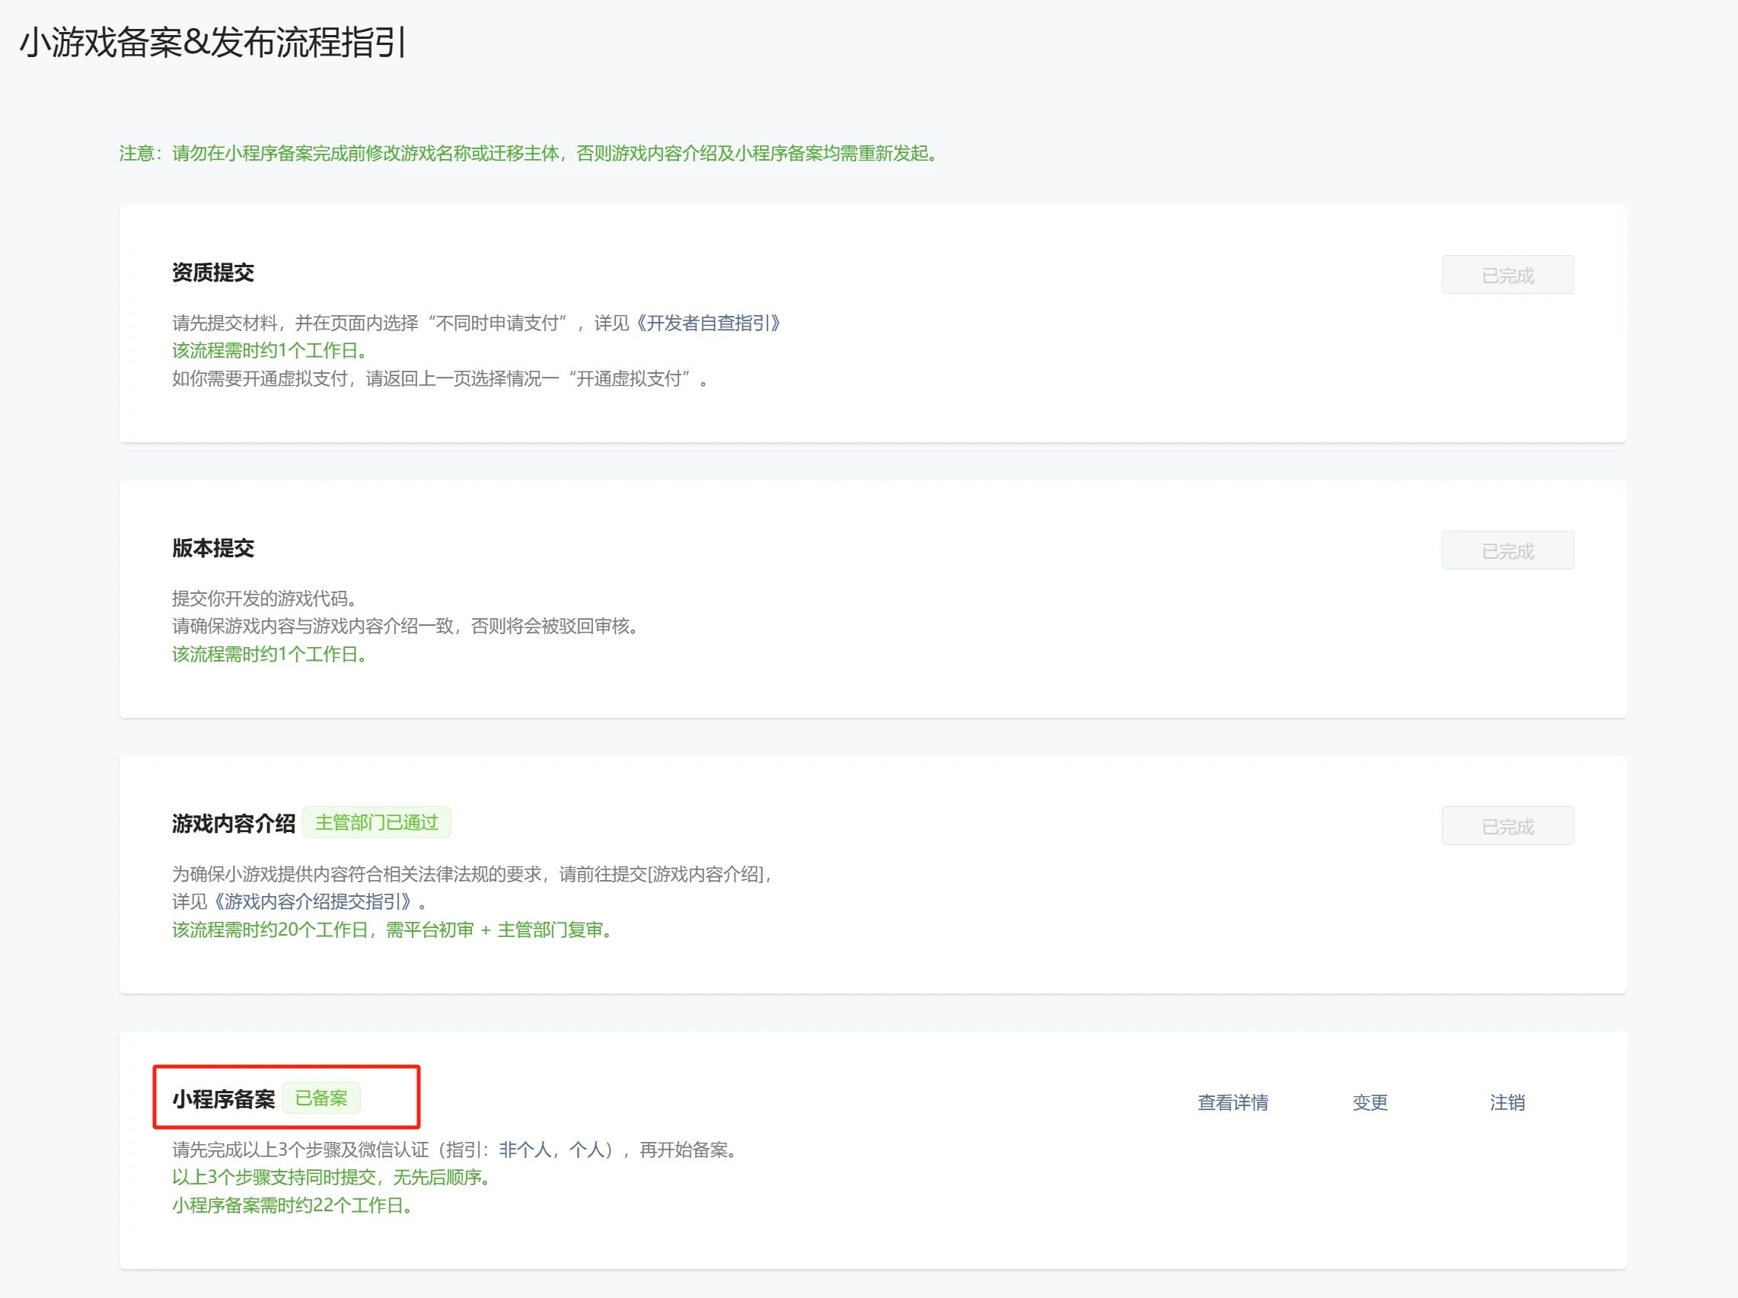This screenshot has width=1738, height=1298.
Task: Click the 已备案 status badge
Action: coord(320,1099)
